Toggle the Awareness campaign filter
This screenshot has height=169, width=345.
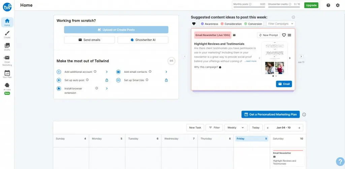pos(209,24)
